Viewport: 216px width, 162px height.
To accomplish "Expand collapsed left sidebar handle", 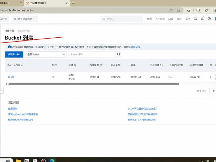I will point(2,90).
